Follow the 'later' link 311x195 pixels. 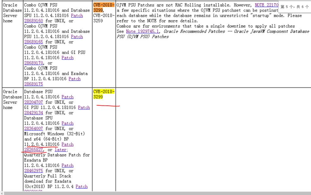click(x=60, y=150)
